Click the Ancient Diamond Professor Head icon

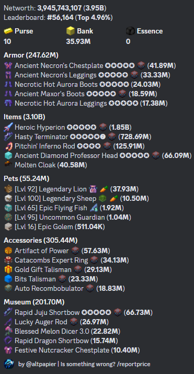pyautogui.click(x=8, y=156)
